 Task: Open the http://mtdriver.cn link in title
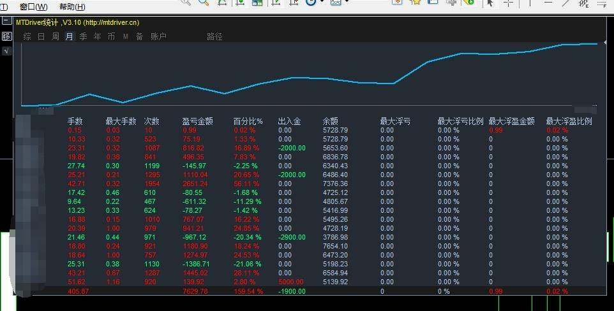(112, 22)
